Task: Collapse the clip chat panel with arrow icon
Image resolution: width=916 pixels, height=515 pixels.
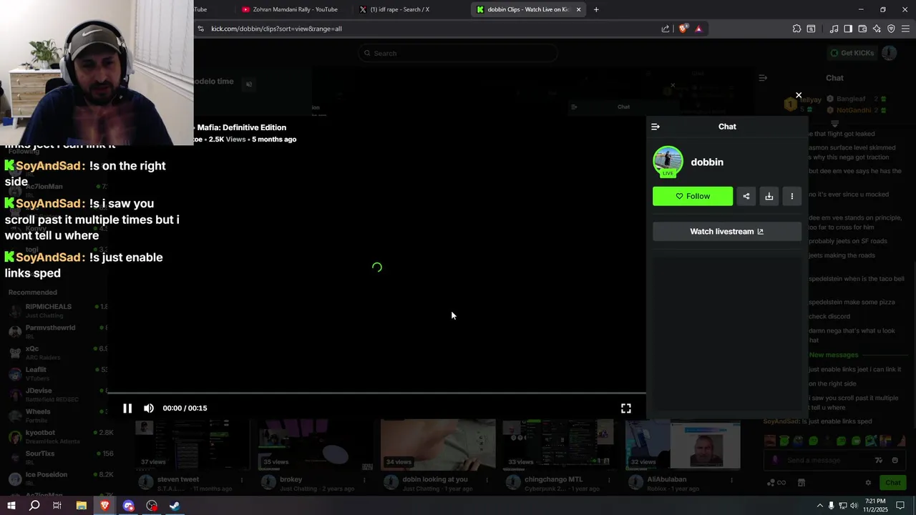Action: pos(656,127)
